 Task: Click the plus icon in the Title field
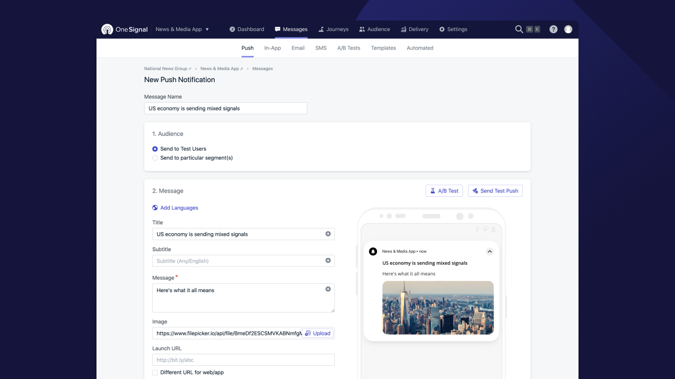coord(328,234)
